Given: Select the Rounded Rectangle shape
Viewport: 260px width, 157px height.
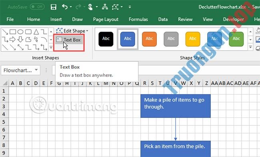Looking at the screenshot, I should click(28, 32).
